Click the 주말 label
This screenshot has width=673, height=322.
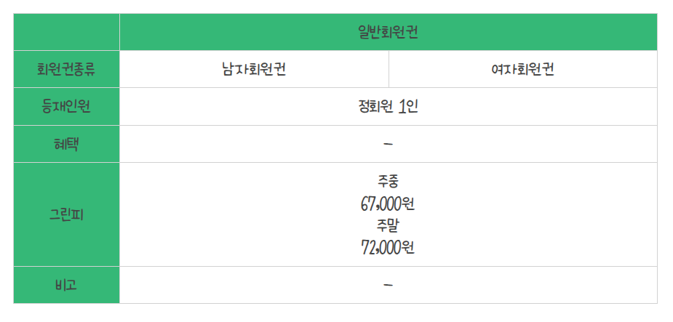[x=388, y=225]
